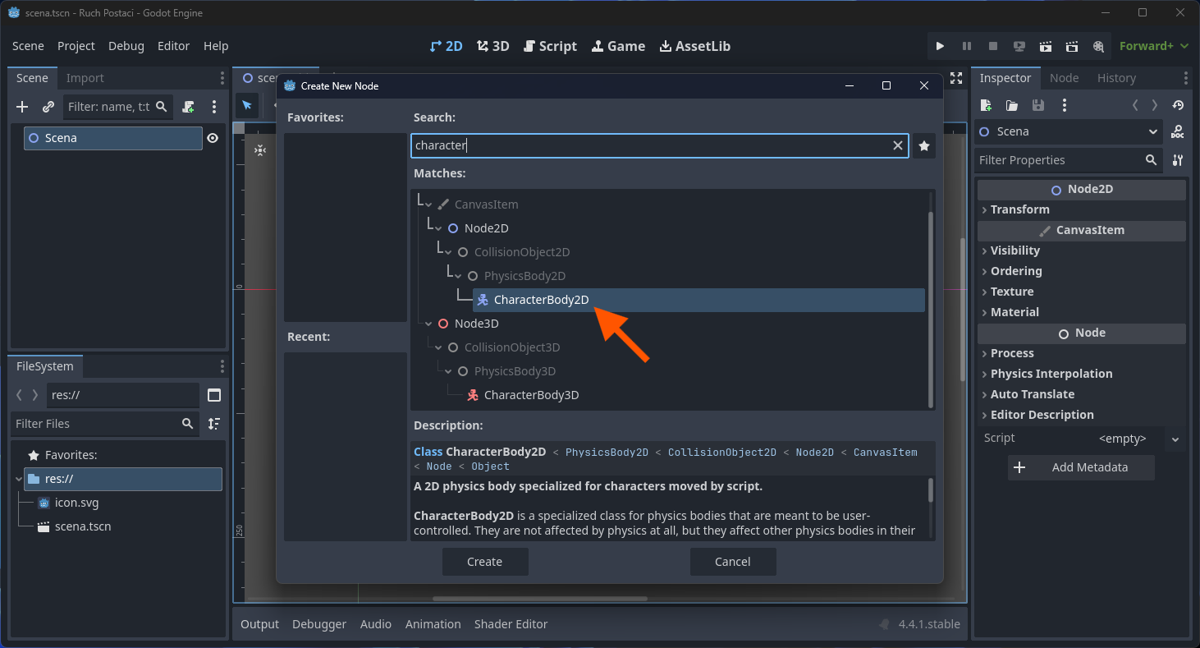Collapse the CollisionObject2D branch
Image resolution: width=1200 pixels, height=648 pixels.
(449, 252)
